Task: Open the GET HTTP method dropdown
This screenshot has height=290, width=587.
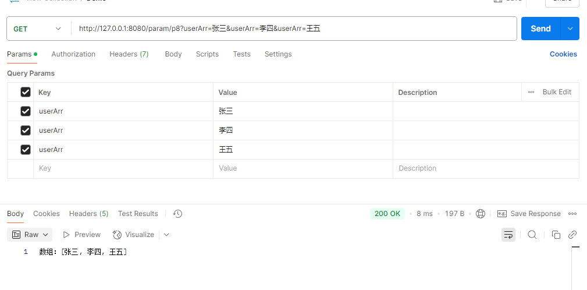Action: (38, 29)
